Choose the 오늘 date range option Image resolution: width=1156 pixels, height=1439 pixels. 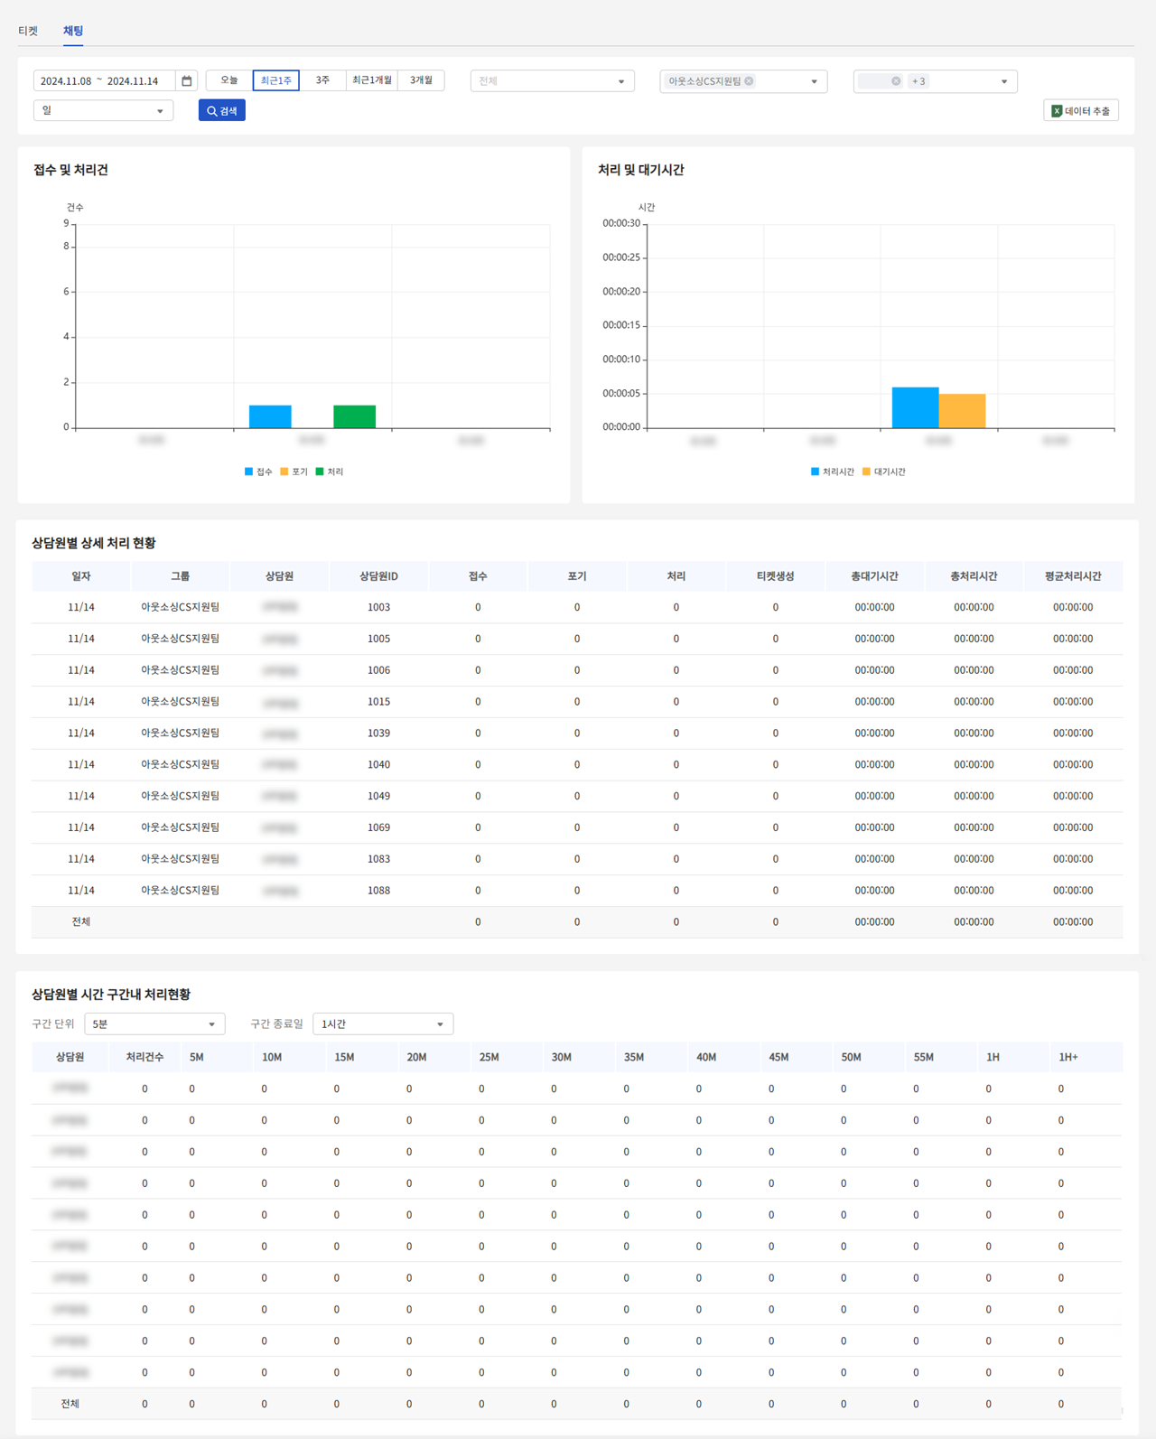229,80
